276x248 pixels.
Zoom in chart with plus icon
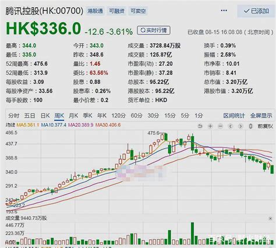210,126
